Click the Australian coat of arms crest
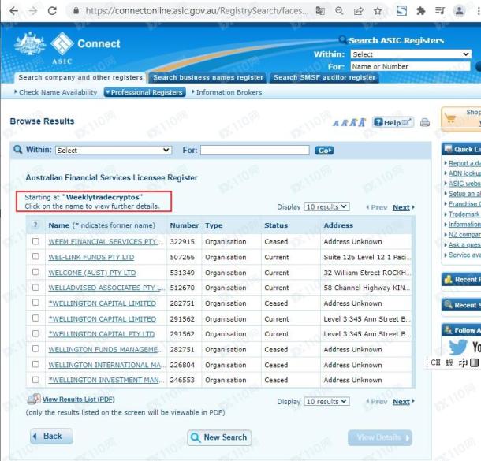The width and height of the screenshot is (481, 461). tap(30, 43)
